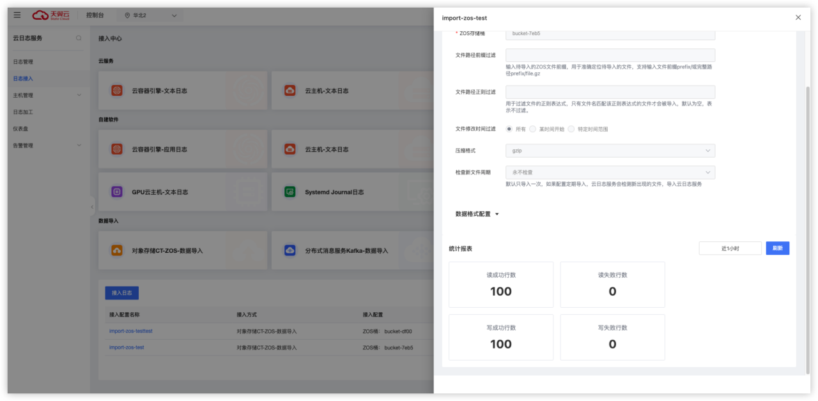Click the 对象存储CT-ZOS-数据导入 orange icon
The width and height of the screenshot is (818, 401).
tap(117, 251)
